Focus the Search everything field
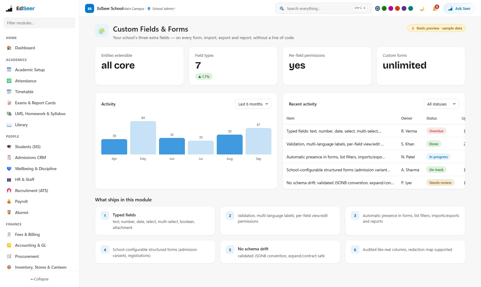Image resolution: width=481 pixels, height=287 pixels. coord(323,8)
